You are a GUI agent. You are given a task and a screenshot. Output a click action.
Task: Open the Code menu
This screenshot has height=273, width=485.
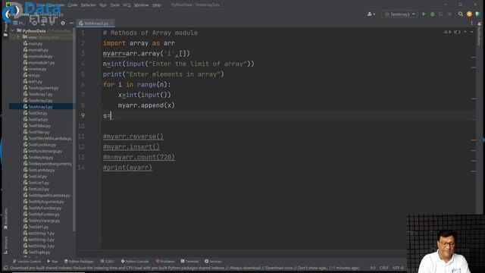click(x=73, y=5)
